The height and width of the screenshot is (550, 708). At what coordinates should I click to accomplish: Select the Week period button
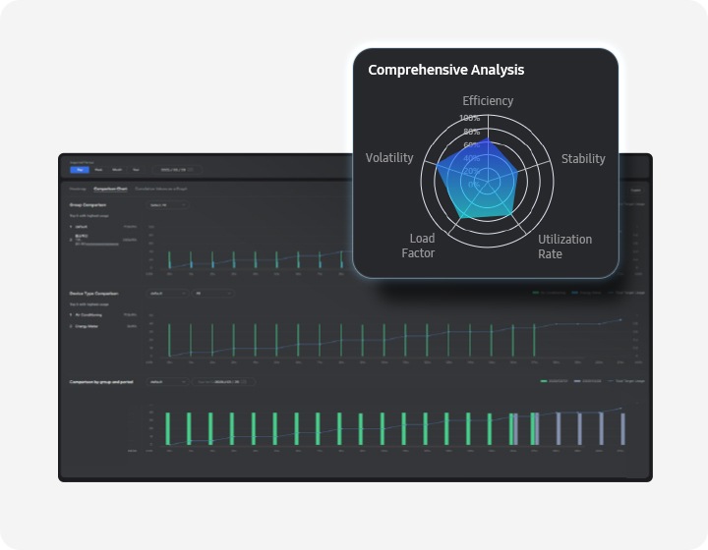tap(98, 170)
